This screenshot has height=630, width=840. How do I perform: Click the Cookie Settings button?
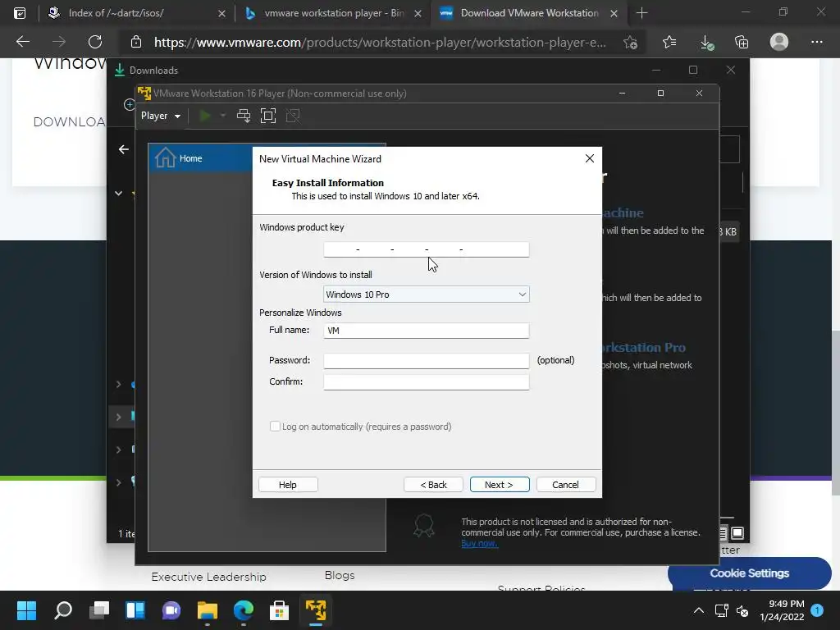(750, 573)
